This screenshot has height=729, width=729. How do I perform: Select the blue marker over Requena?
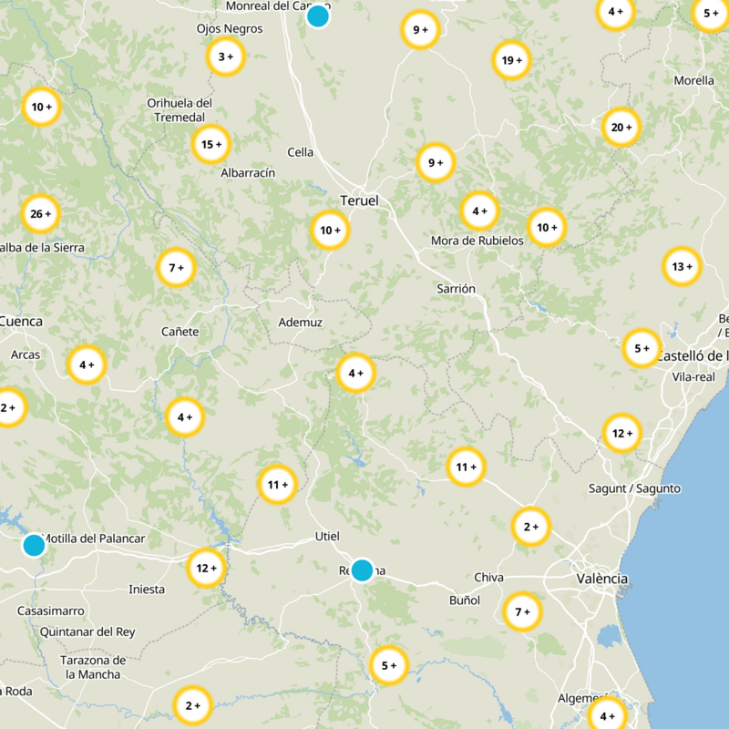362,570
